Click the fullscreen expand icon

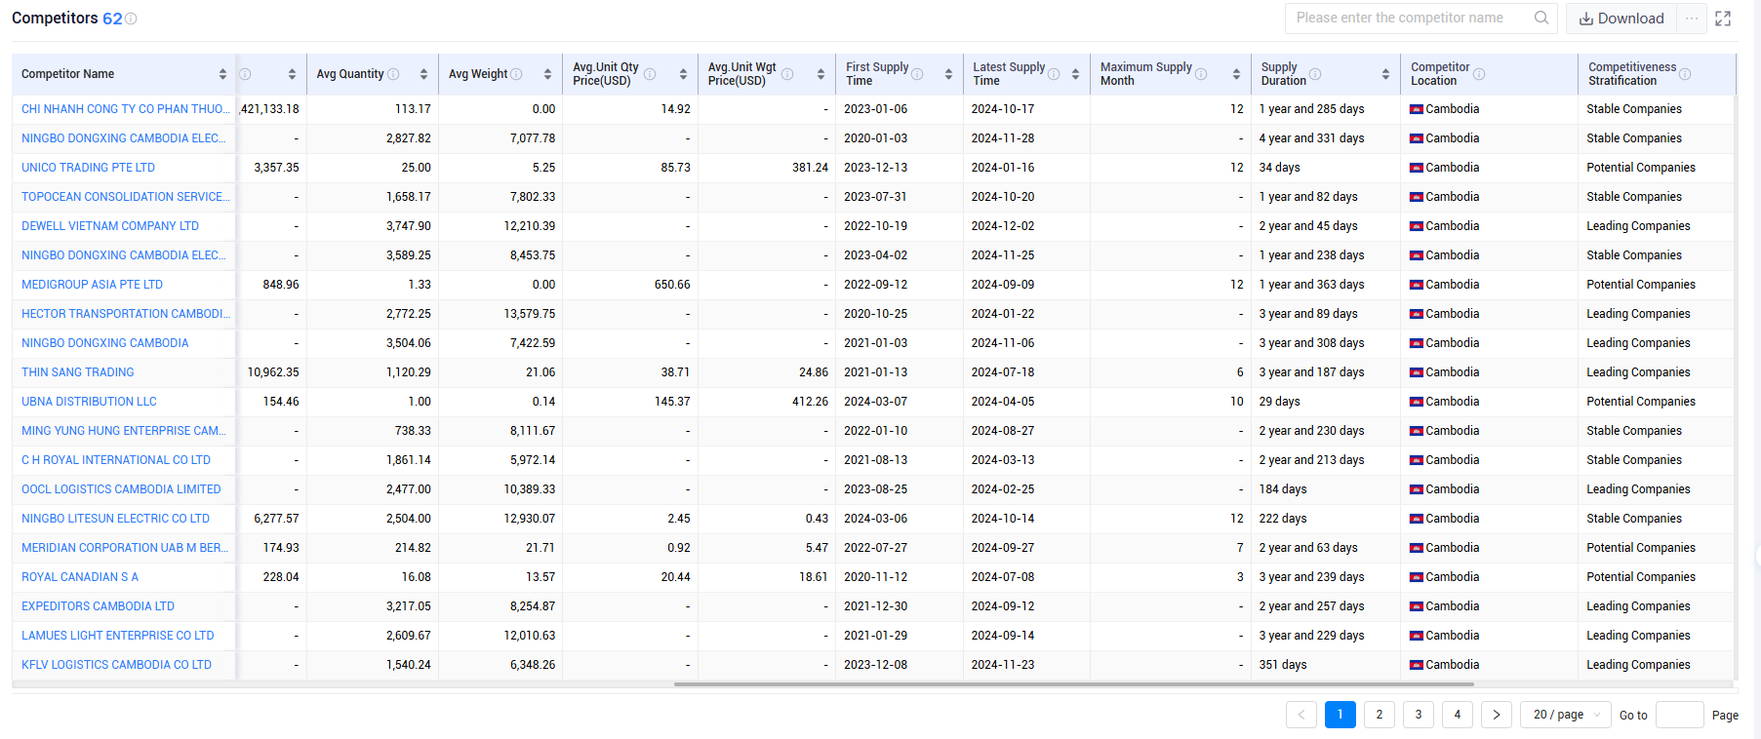[1723, 19]
